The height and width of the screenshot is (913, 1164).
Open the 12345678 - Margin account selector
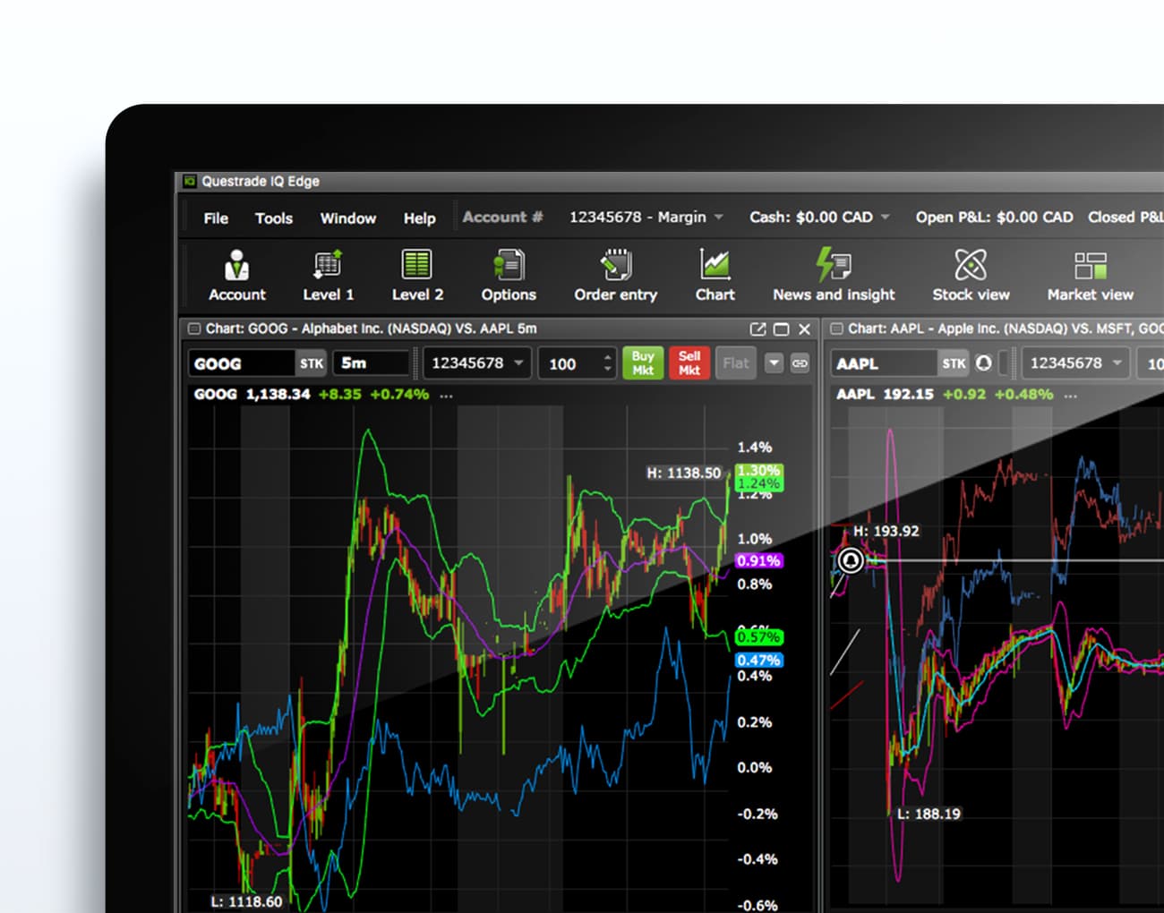pos(646,217)
